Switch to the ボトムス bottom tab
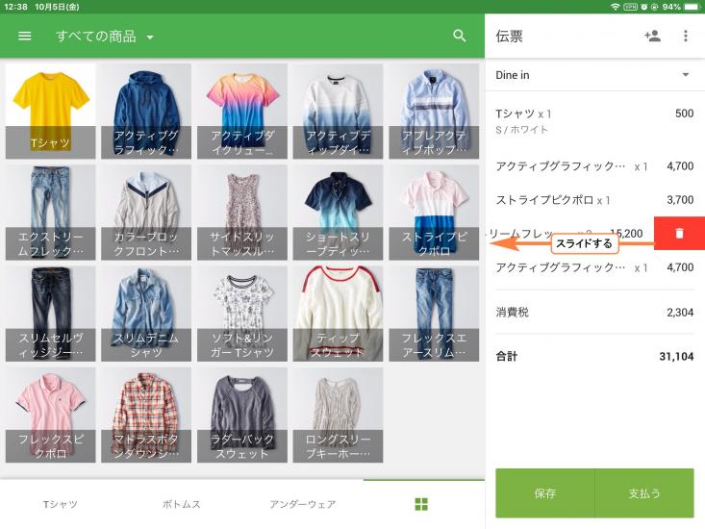 pos(181,504)
